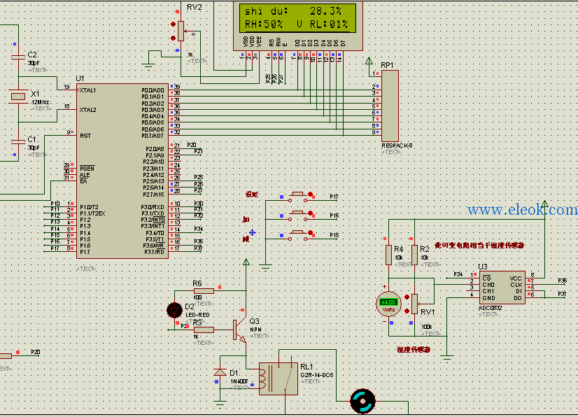Select the RL1 reference label

[x=306, y=367]
